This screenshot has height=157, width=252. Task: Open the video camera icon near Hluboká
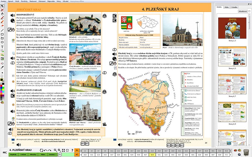point(105,124)
